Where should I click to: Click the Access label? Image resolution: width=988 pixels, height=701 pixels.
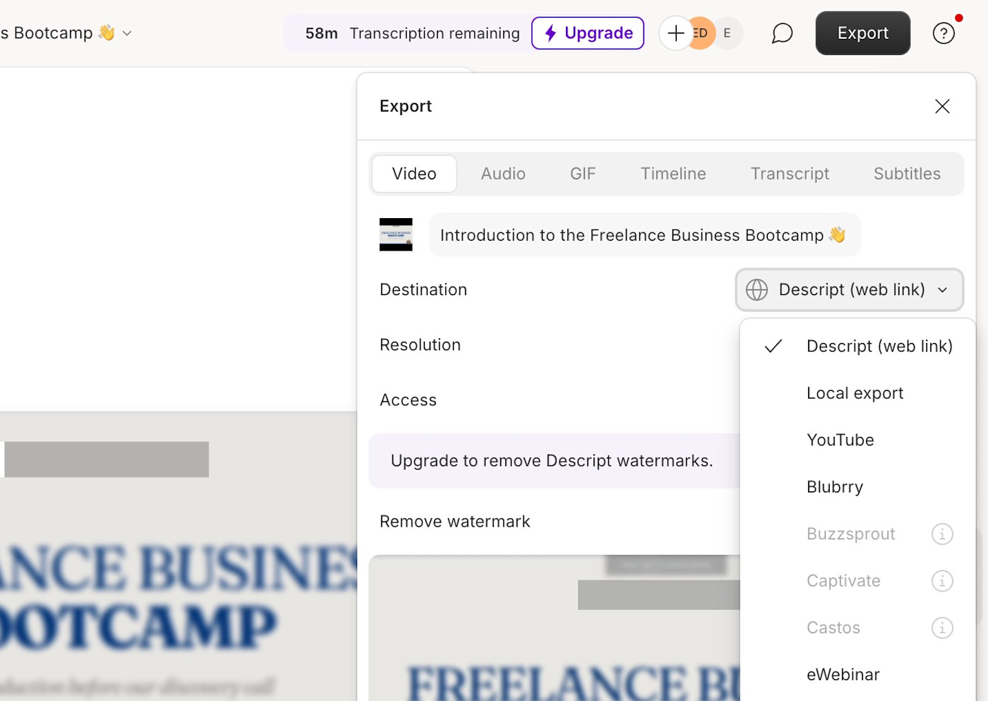coord(408,400)
